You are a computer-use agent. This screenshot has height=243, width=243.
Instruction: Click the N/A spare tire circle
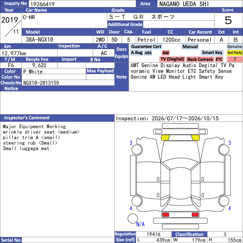133,218
